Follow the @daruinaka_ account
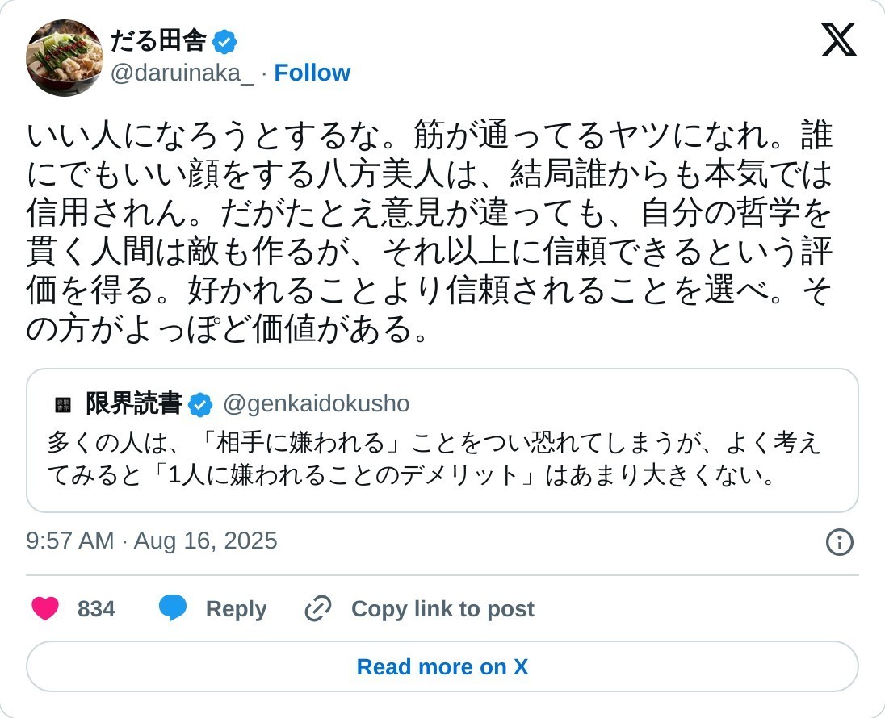885x718 pixels. point(312,73)
